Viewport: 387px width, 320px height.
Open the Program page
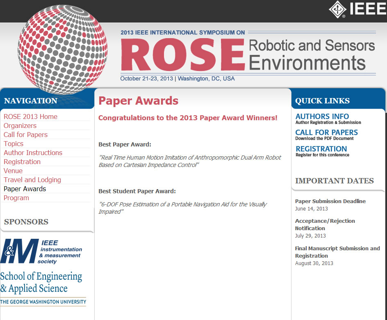click(16, 198)
